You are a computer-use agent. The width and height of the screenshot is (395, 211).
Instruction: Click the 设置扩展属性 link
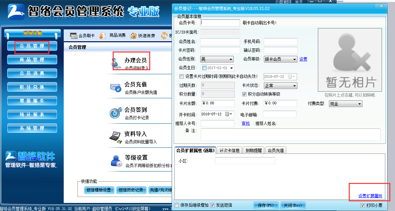pyautogui.click(x=370, y=196)
